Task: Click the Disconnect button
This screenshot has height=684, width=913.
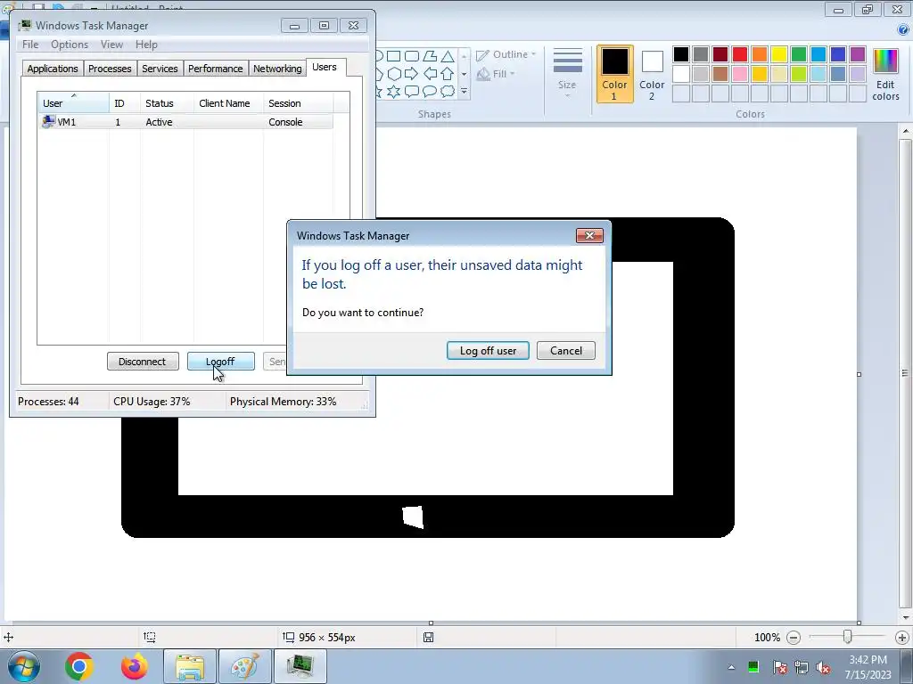Action: 143,362
